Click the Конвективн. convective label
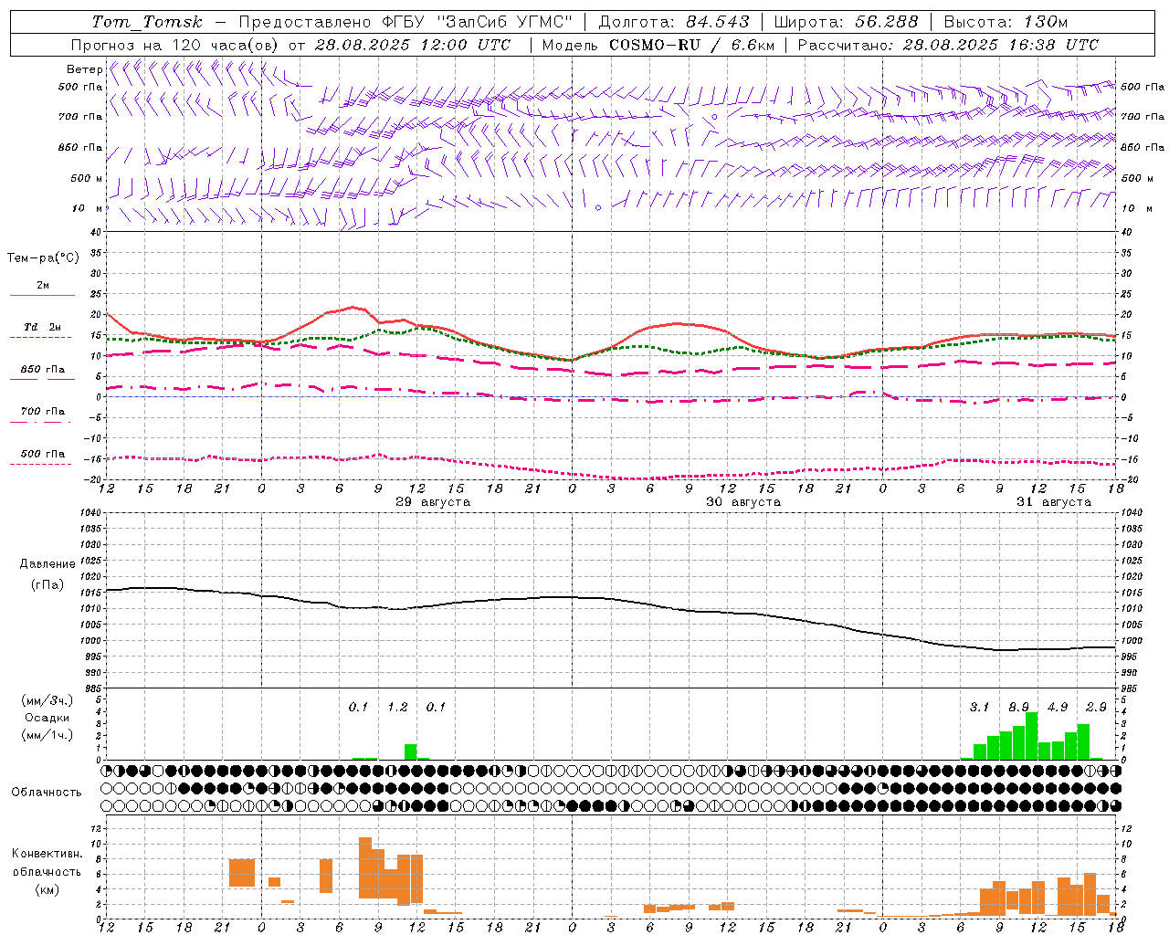 click(x=47, y=854)
